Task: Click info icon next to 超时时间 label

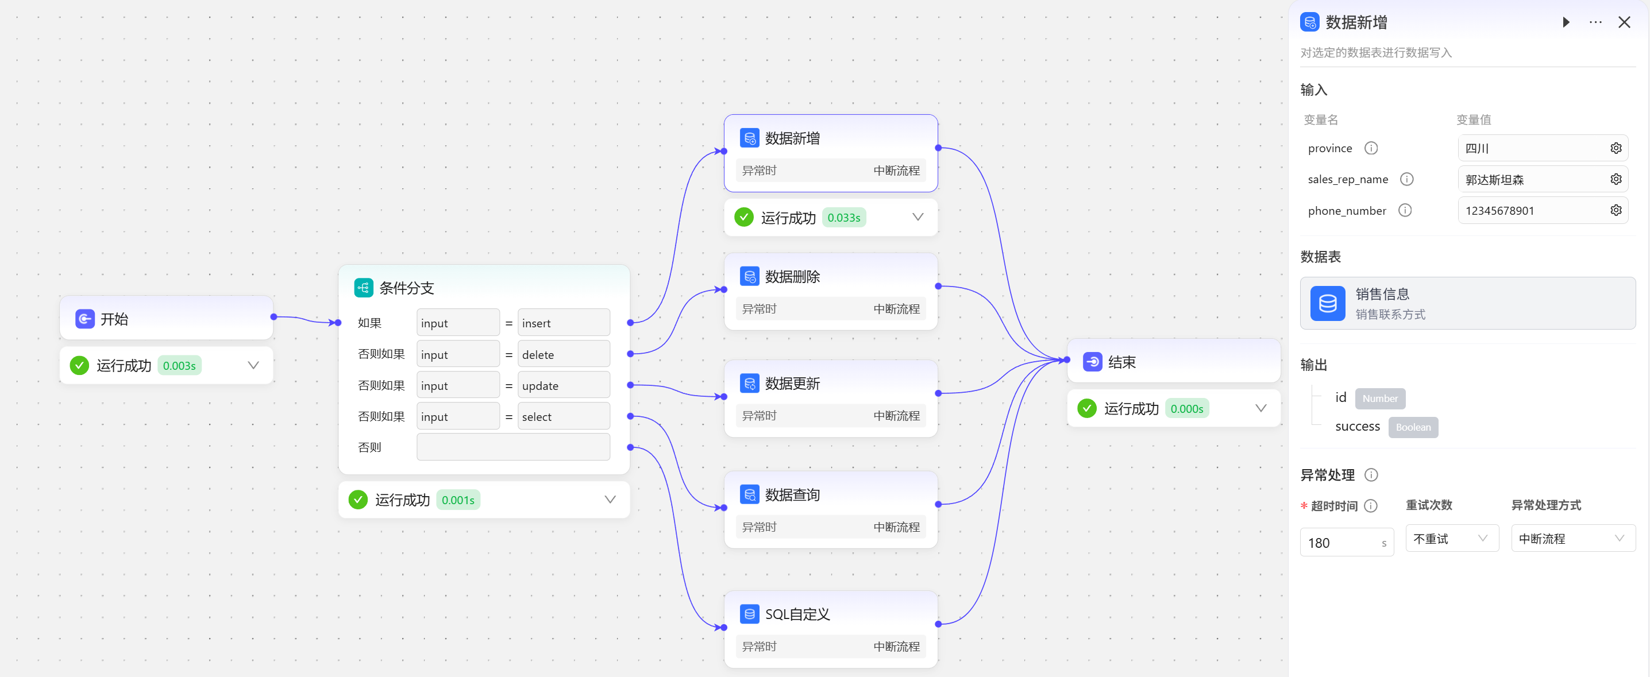Action: pyautogui.click(x=1370, y=505)
